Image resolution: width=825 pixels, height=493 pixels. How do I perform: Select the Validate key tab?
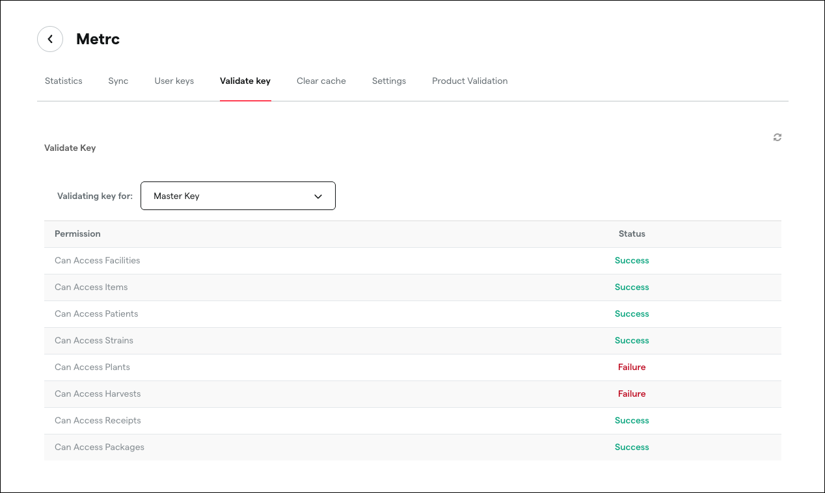245,81
